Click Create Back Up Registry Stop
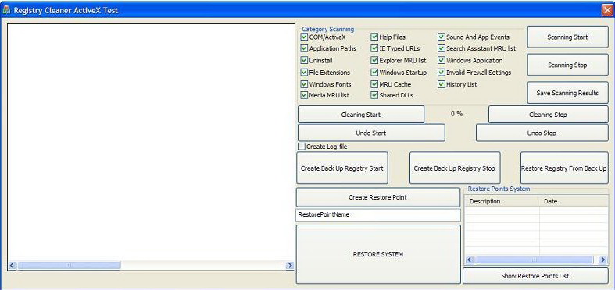The width and height of the screenshot is (615, 290). pos(455,168)
